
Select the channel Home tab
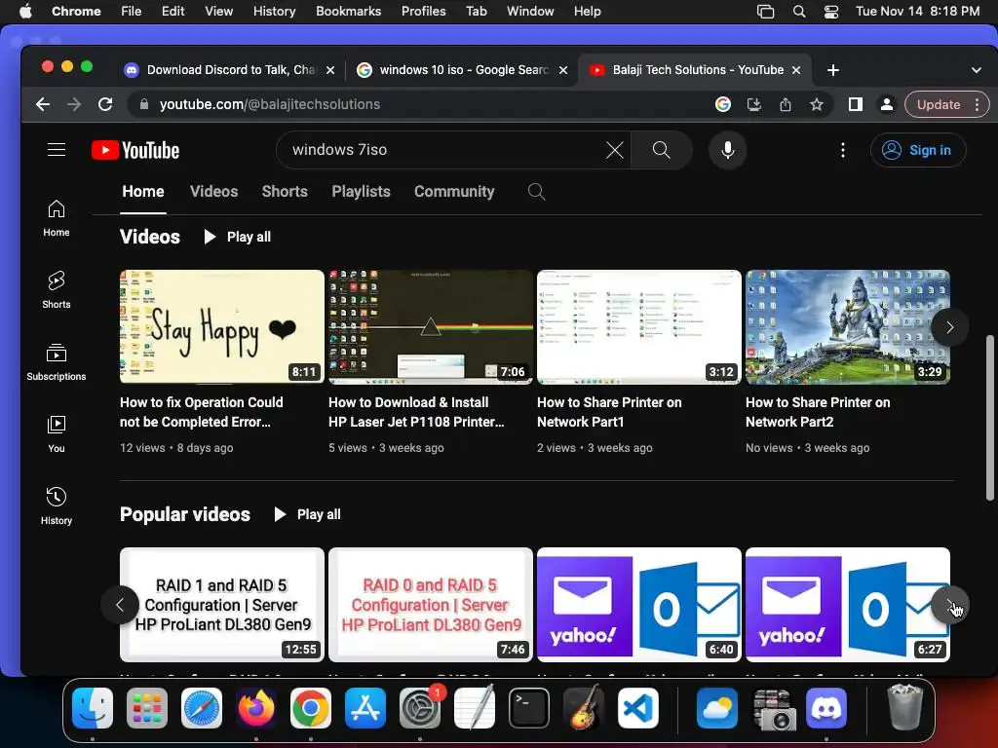tap(143, 192)
